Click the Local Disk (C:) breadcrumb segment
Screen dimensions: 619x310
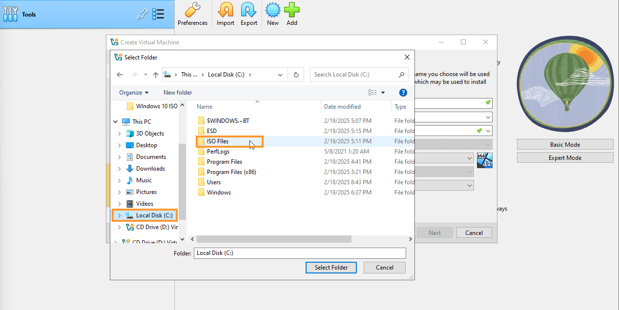(x=226, y=75)
